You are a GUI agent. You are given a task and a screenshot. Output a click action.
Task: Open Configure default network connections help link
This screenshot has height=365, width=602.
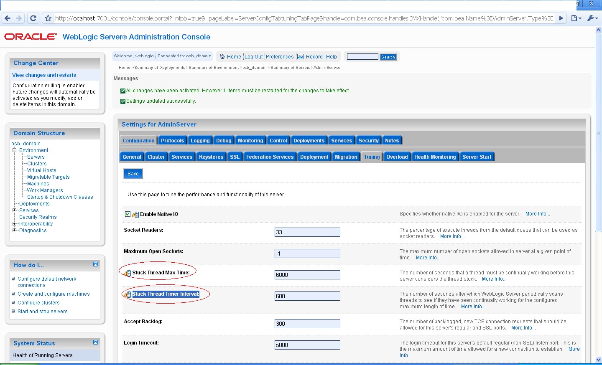click(47, 282)
